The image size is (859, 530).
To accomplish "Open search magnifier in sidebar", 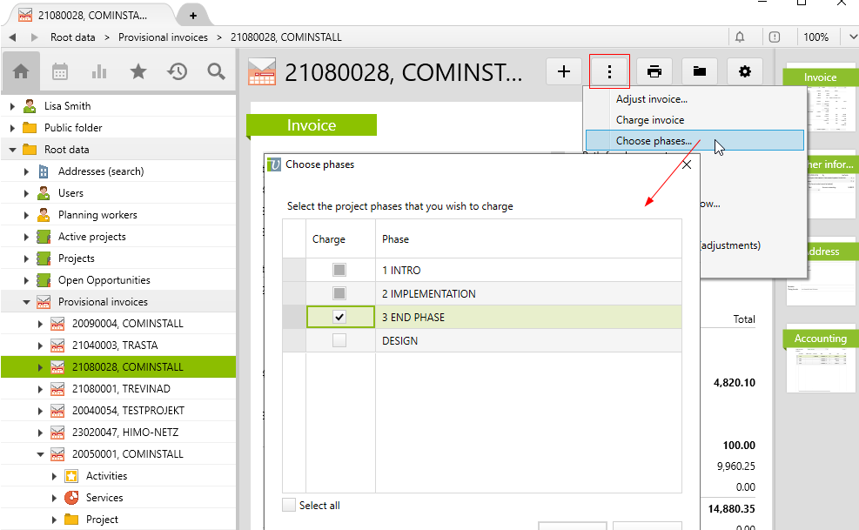I will [217, 72].
